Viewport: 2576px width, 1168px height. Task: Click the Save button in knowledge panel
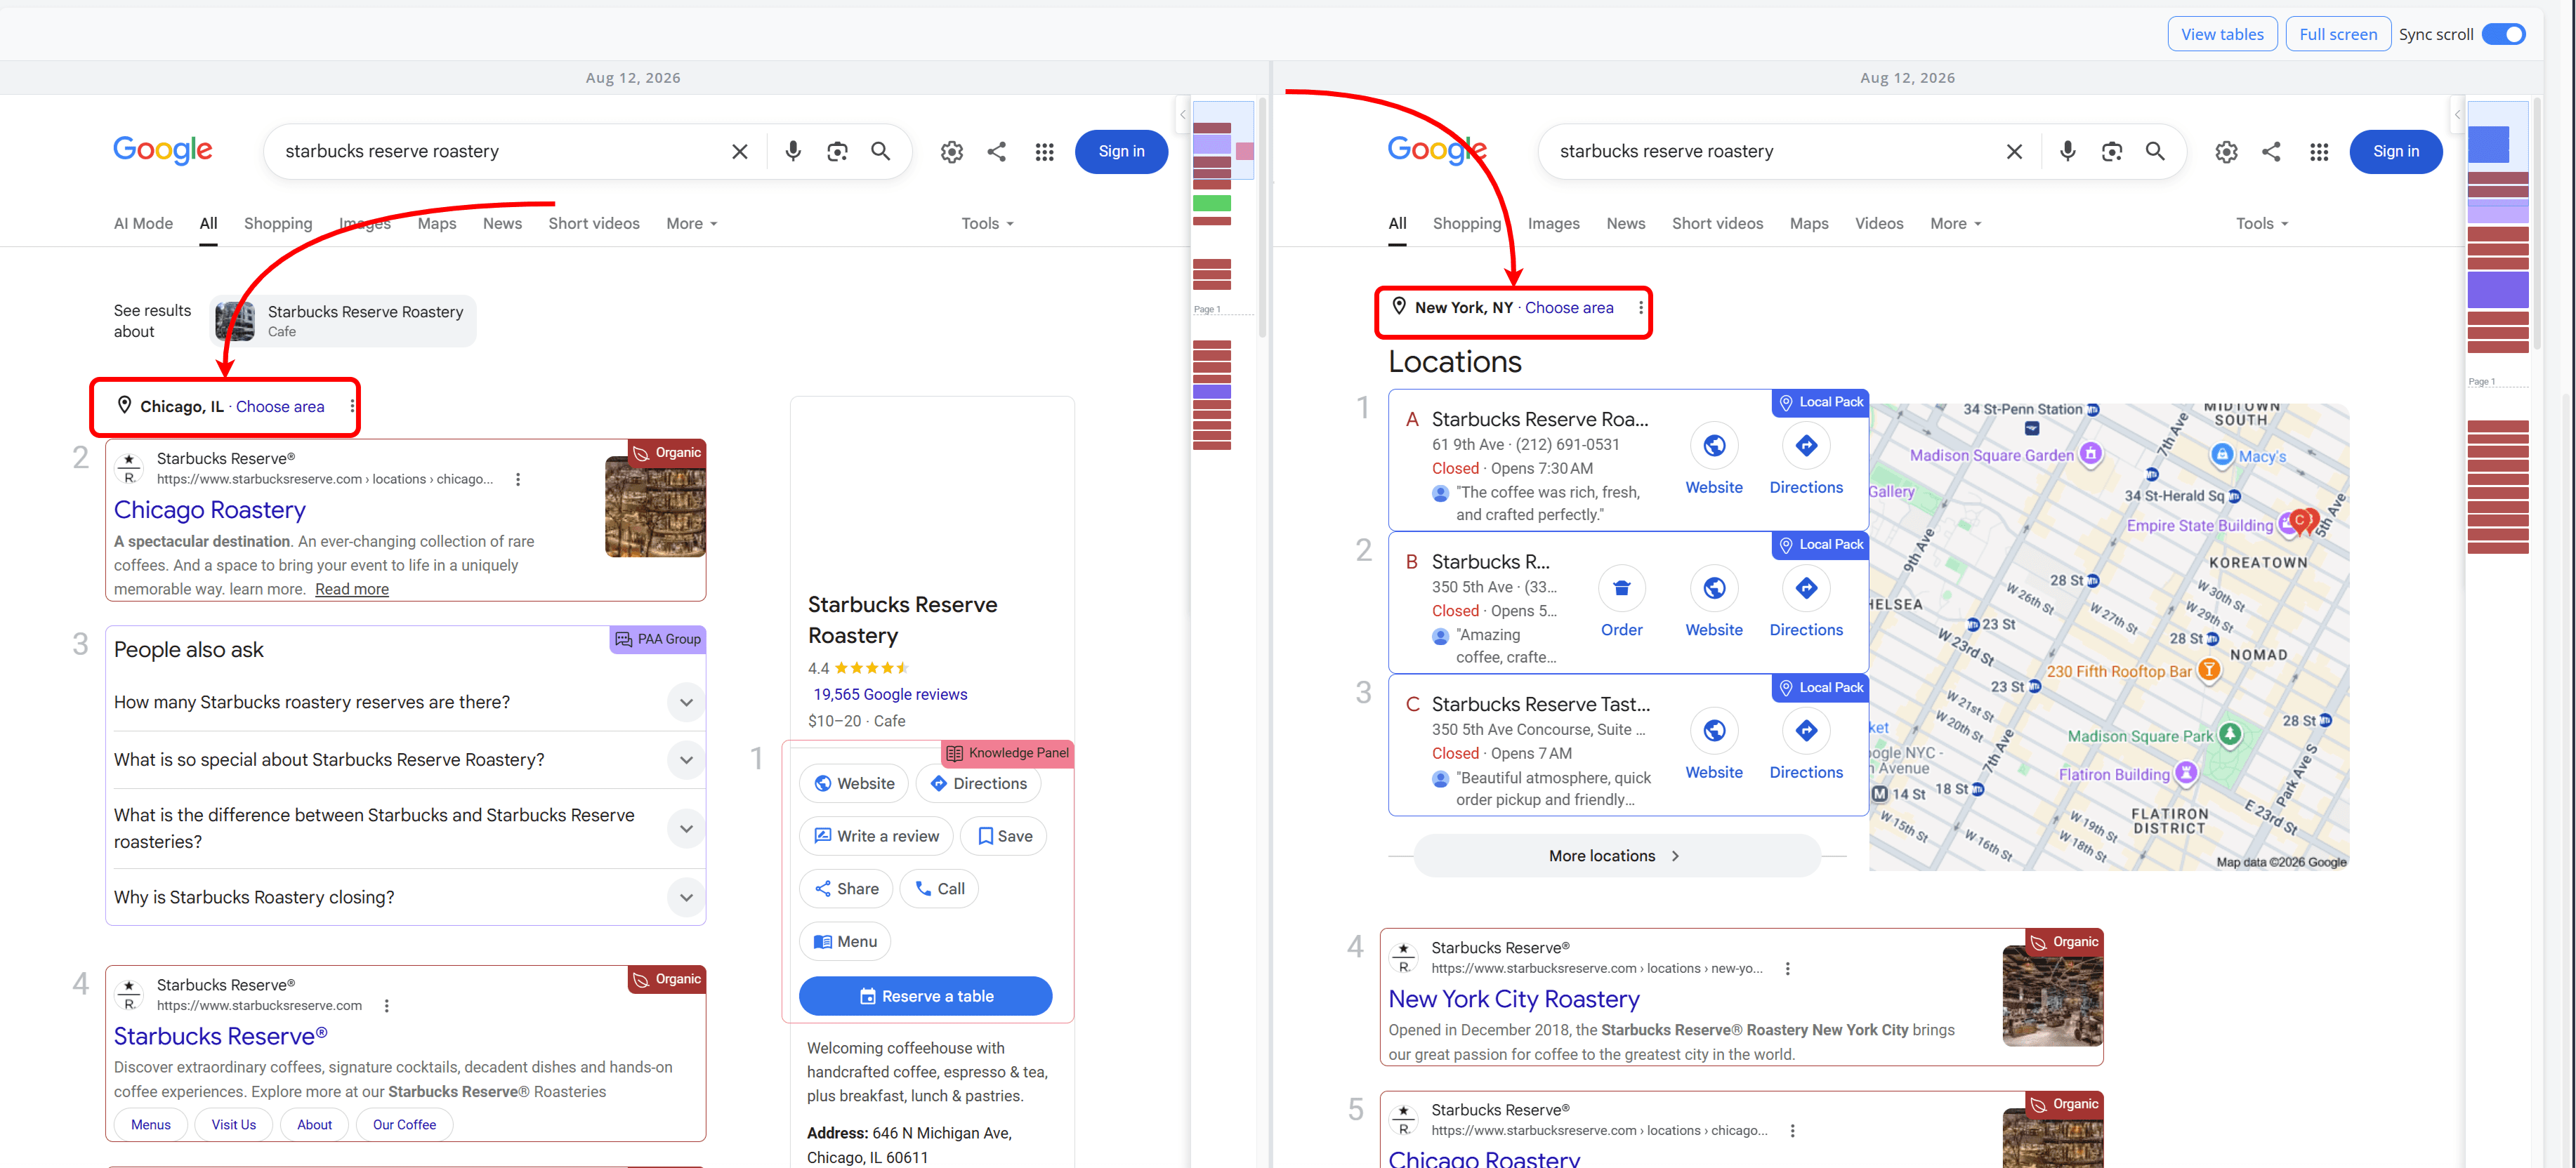pyautogui.click(x=1004, y=836)
